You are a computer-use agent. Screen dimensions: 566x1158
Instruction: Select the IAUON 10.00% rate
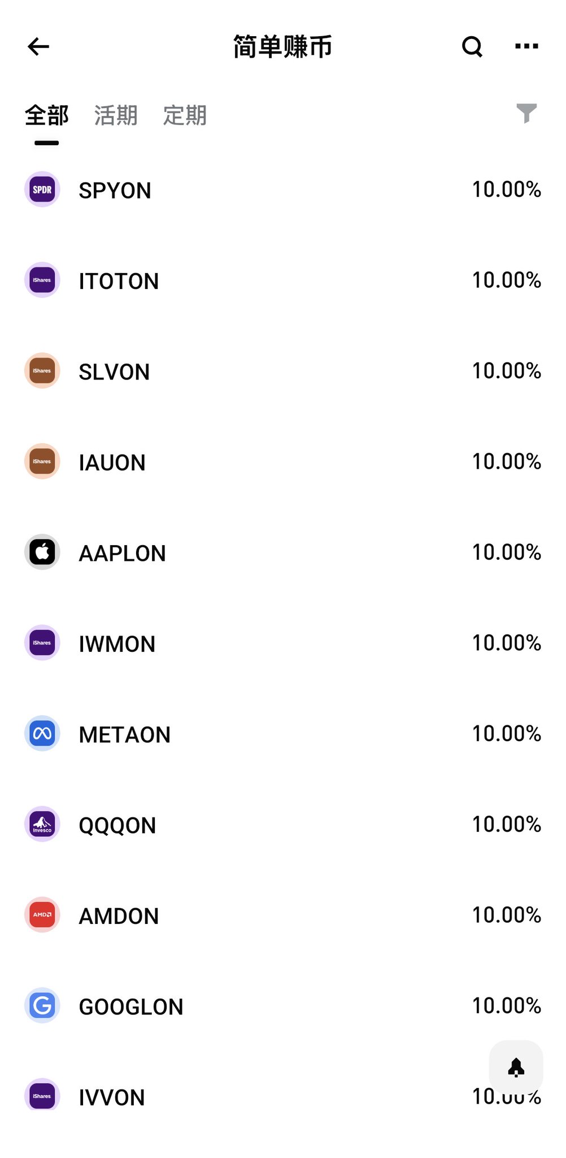(x=507, y=461)
